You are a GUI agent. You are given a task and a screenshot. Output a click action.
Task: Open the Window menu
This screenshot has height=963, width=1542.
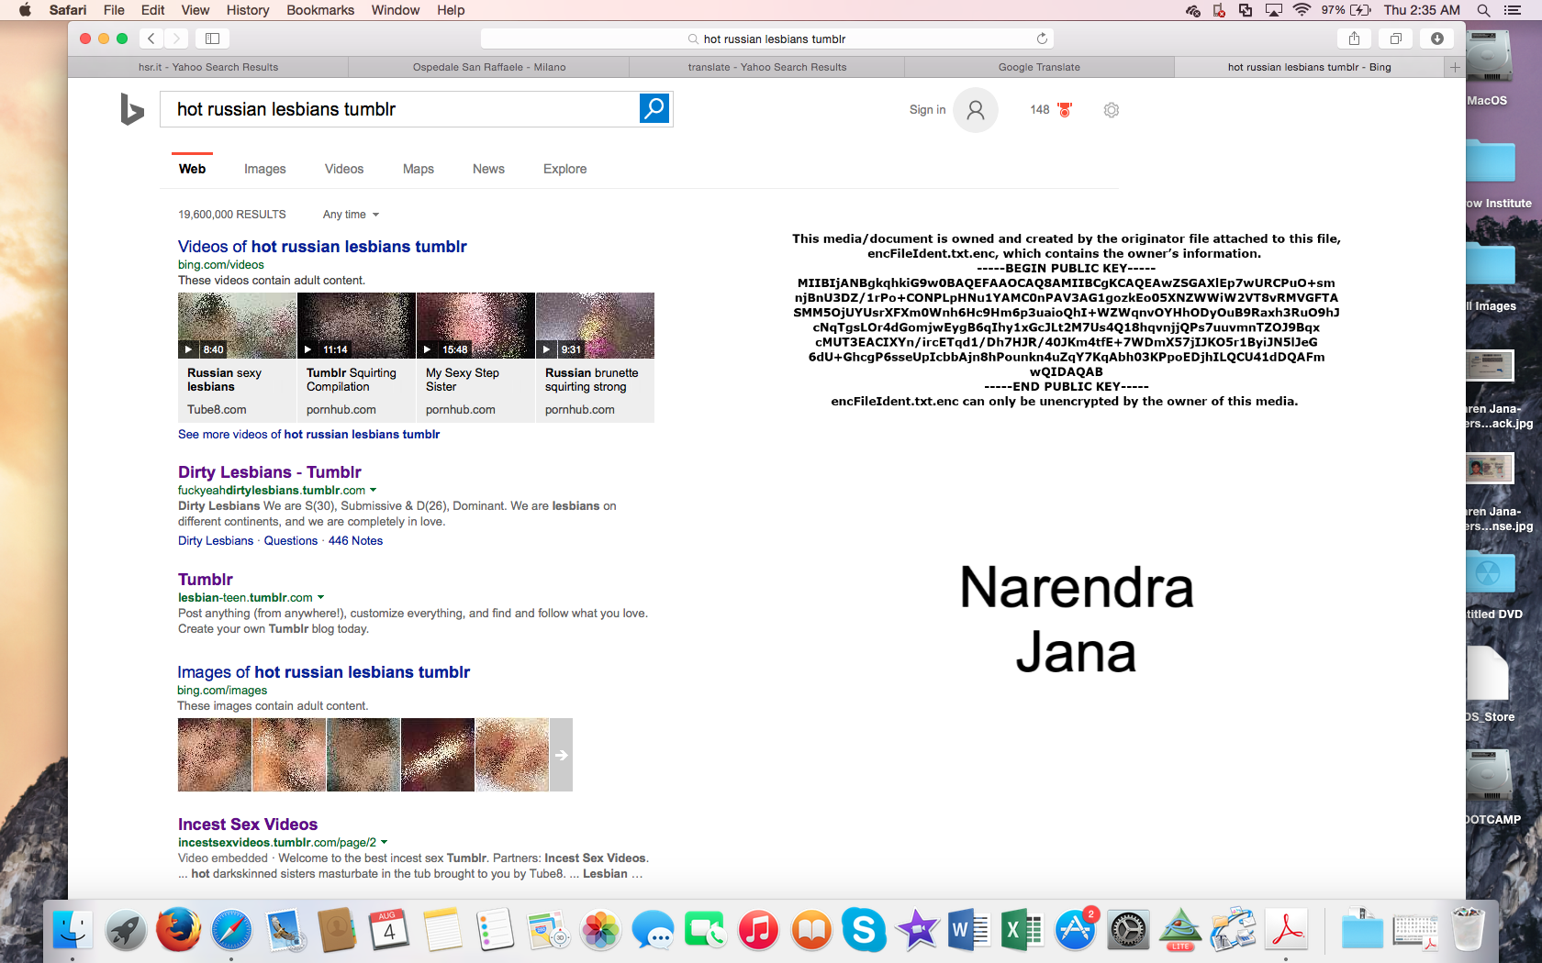tap(396, 10)
